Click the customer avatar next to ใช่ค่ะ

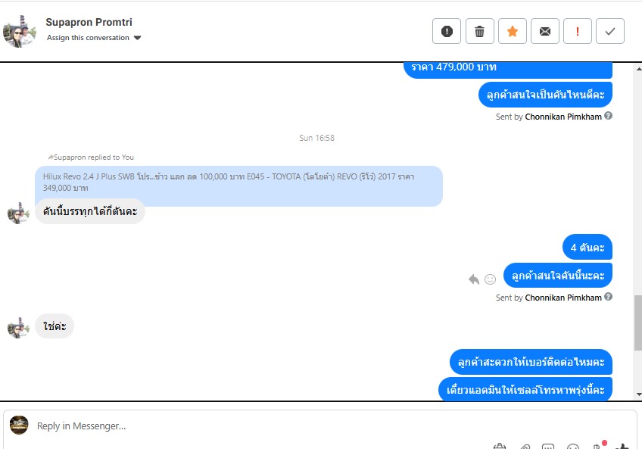pos(18,328)
